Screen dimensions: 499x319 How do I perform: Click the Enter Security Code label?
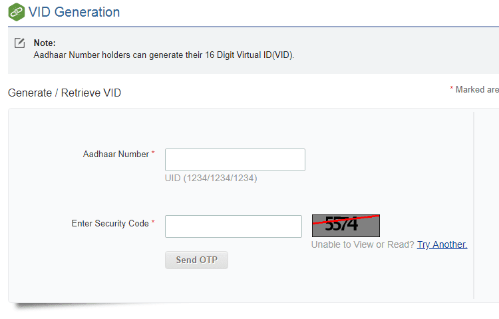pyautogui.click(x=110, y=223)
